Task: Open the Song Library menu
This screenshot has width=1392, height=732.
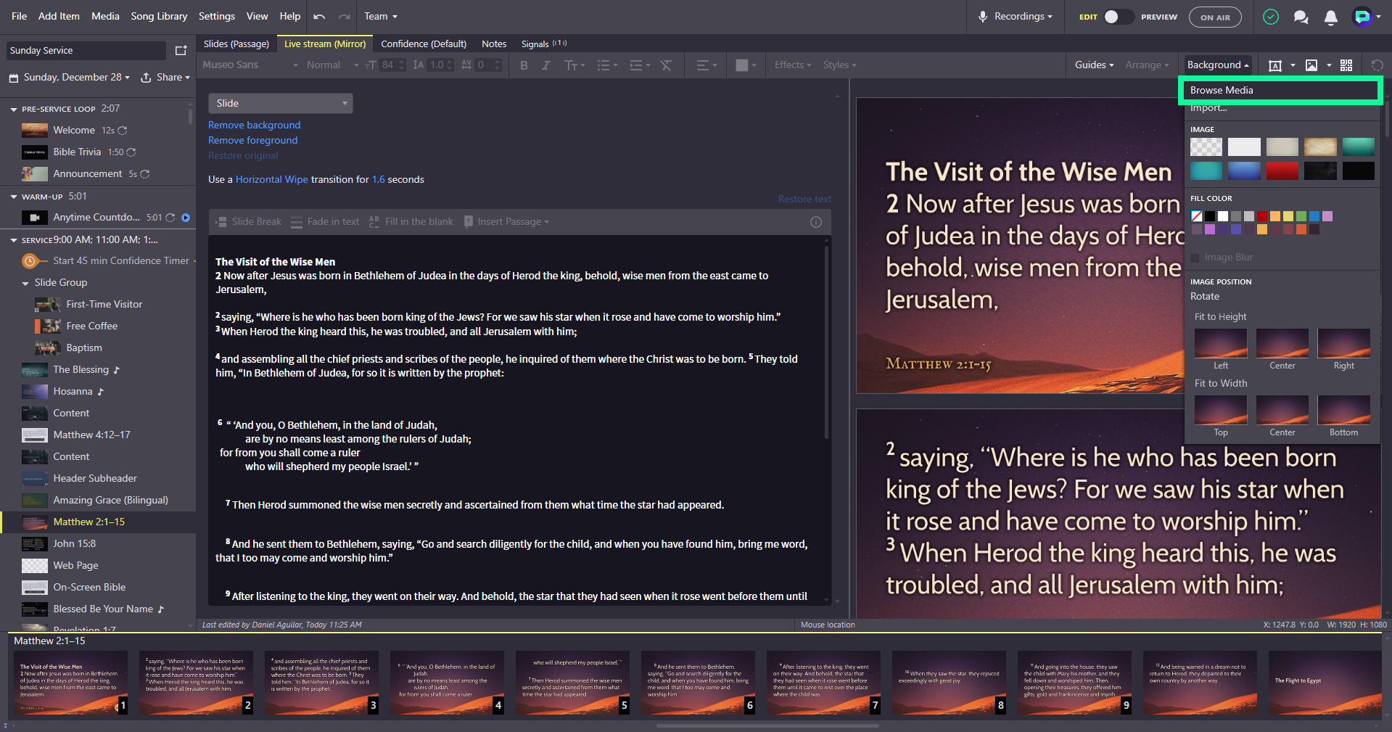Action: (159, 16)
